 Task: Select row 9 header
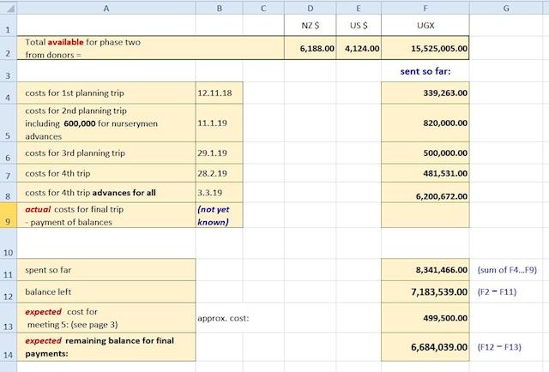[9, 214]
